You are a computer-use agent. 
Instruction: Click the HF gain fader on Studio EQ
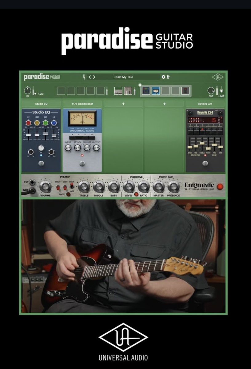(x=54, y=135)
